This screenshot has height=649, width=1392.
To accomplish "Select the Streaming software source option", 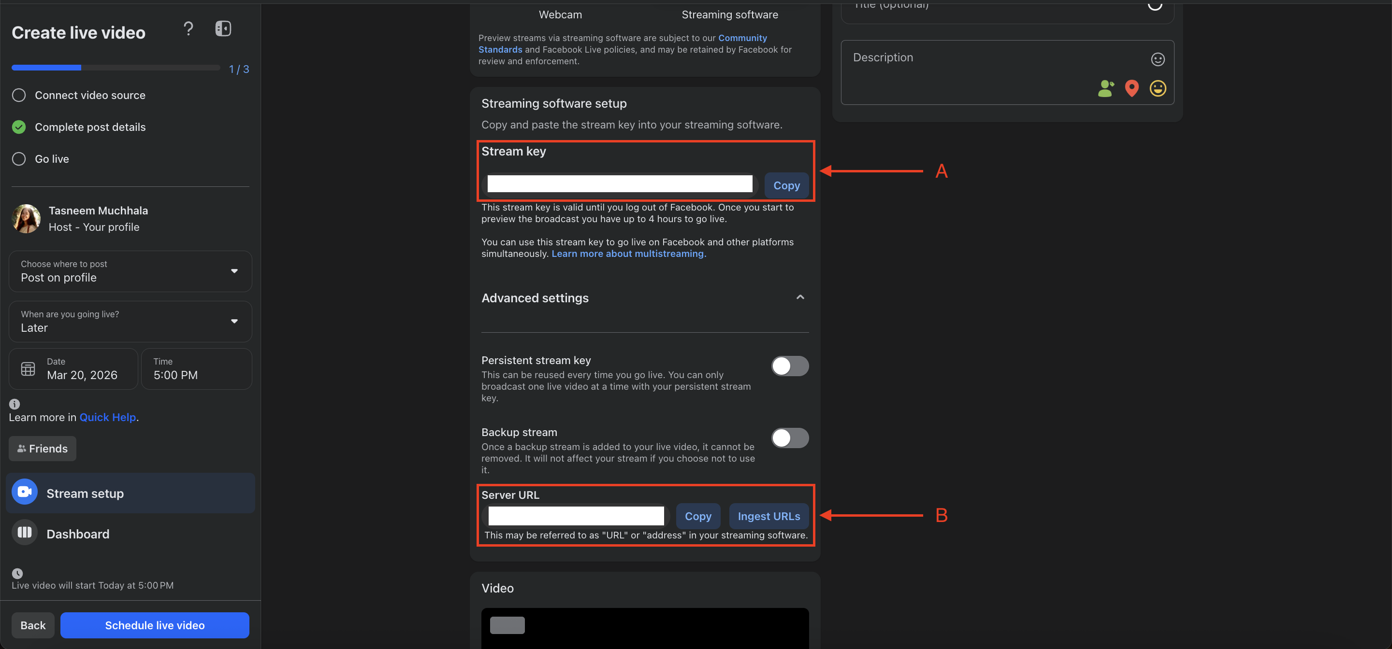I will click(729, 14).
